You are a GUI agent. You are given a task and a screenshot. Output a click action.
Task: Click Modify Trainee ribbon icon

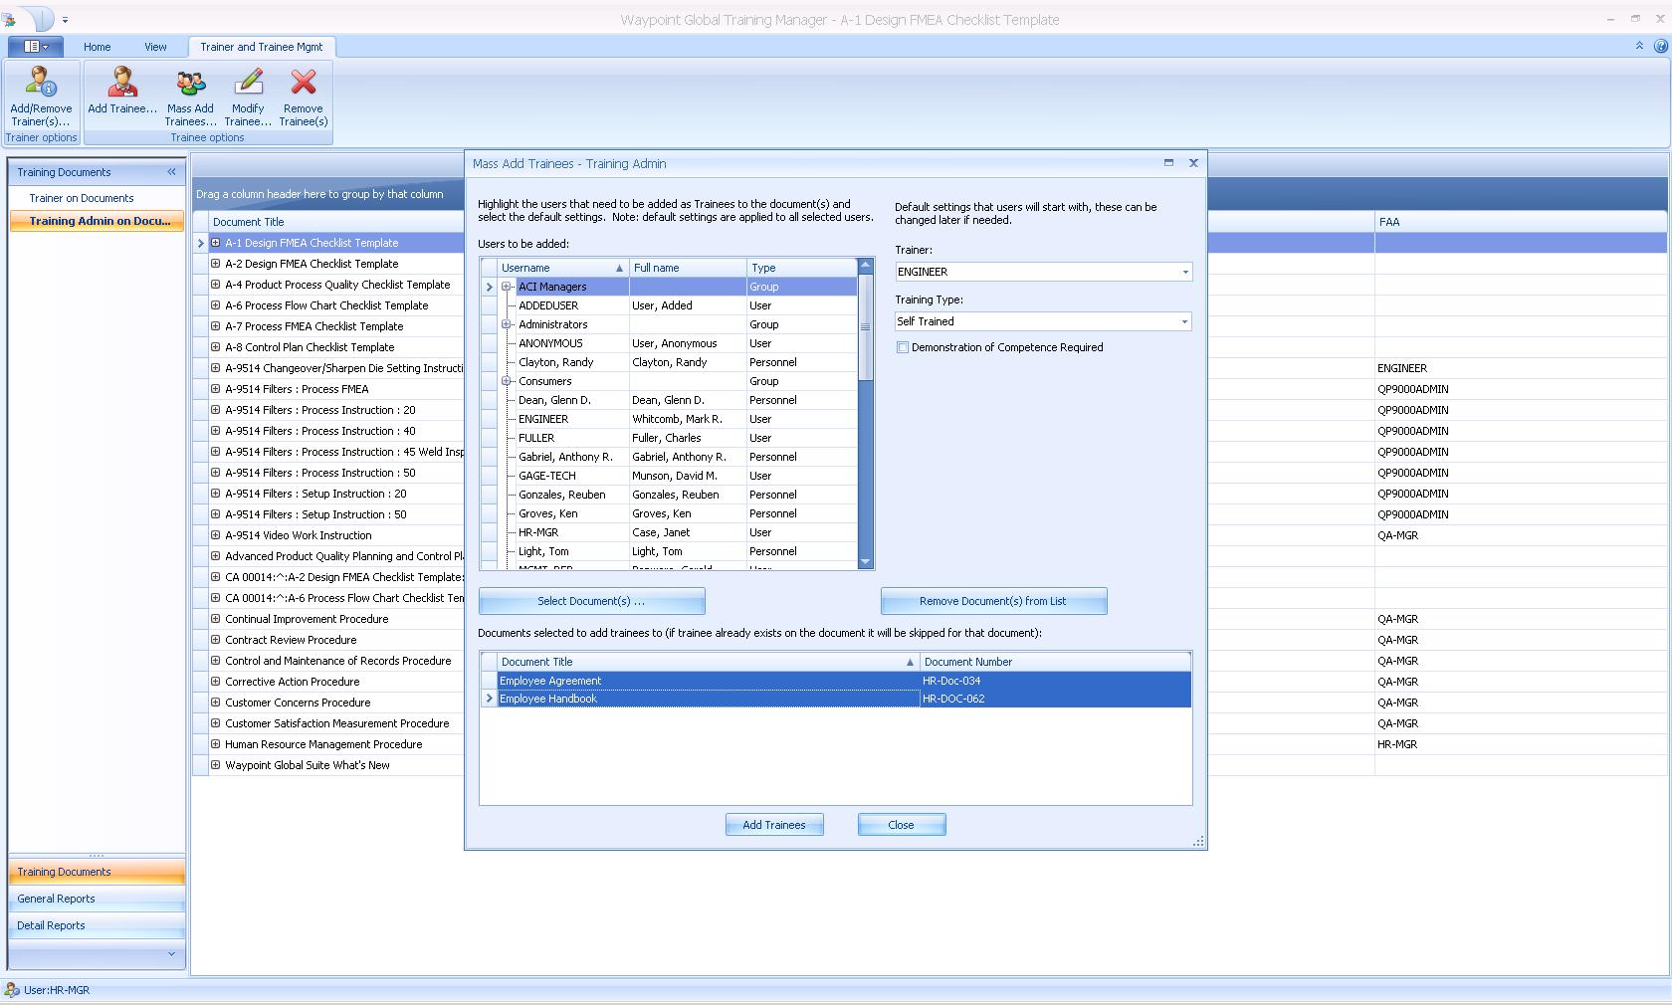(248, 96)
